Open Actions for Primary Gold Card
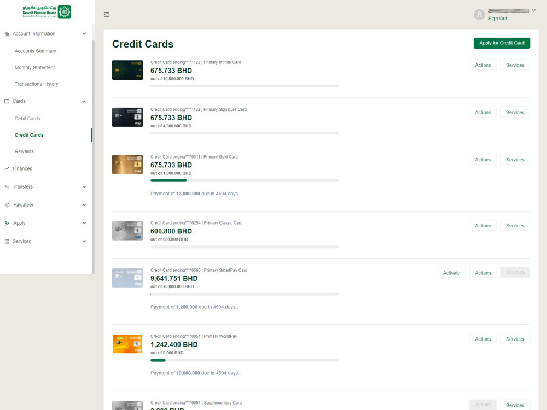 pos(483,160)
